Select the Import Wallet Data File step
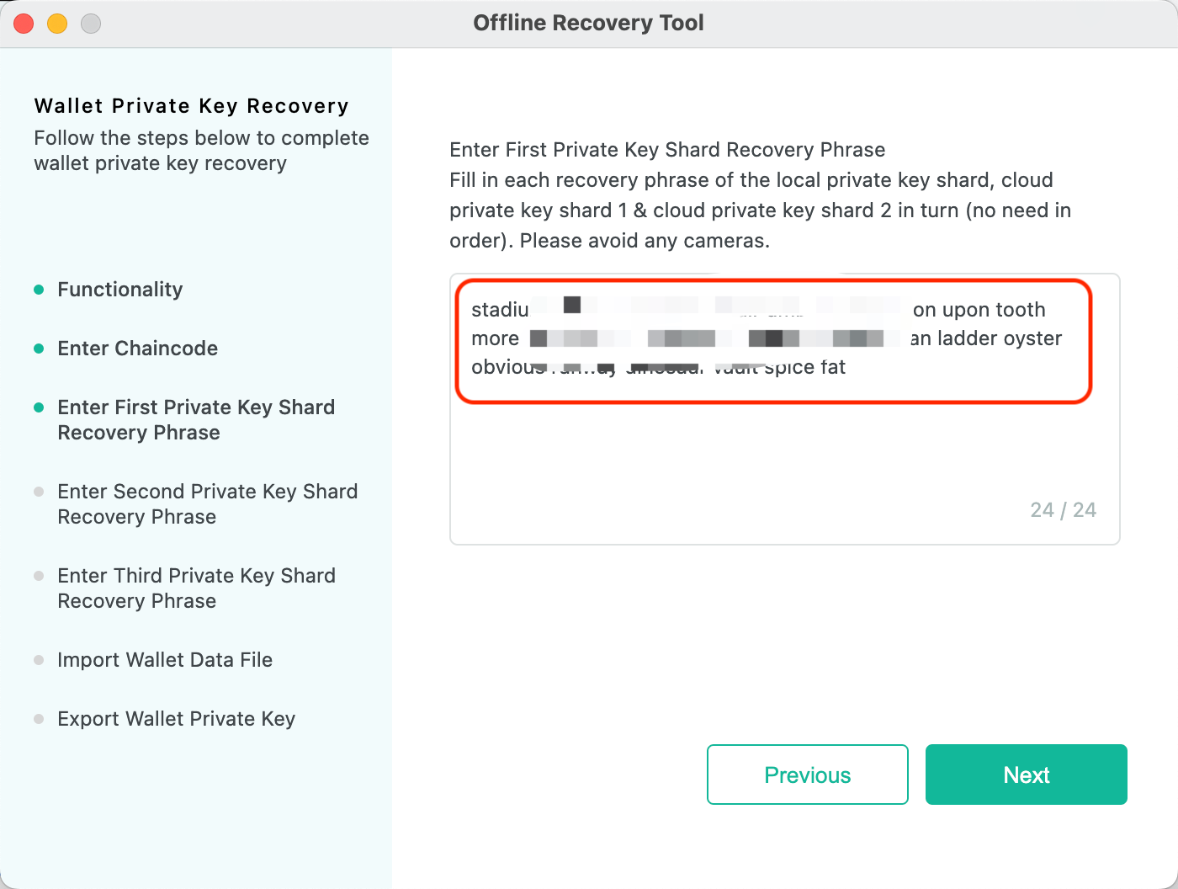1178x889 pixels. 165,660
